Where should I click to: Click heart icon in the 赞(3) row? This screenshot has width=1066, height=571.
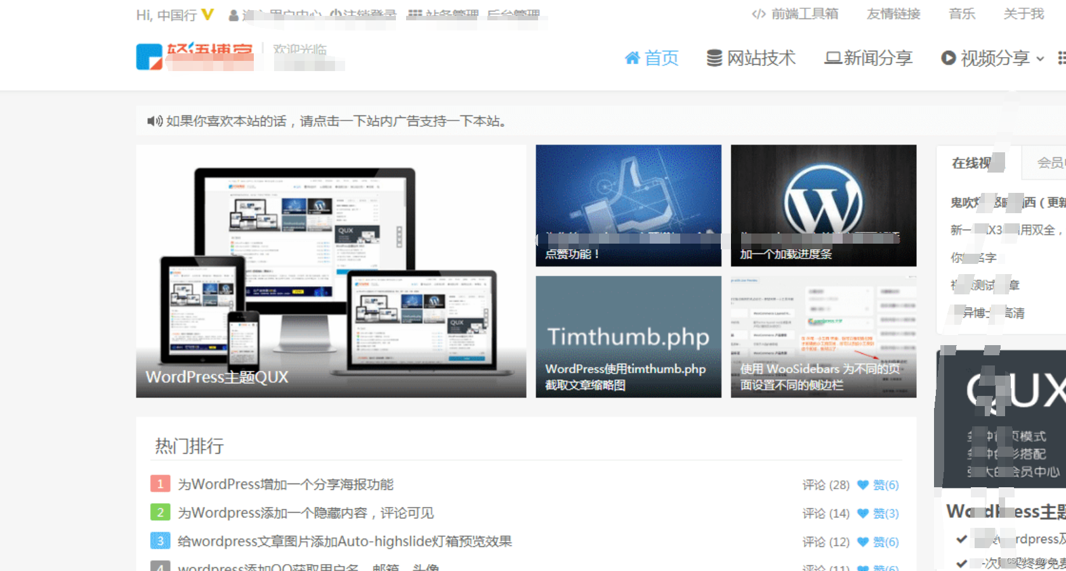point(863,513)
